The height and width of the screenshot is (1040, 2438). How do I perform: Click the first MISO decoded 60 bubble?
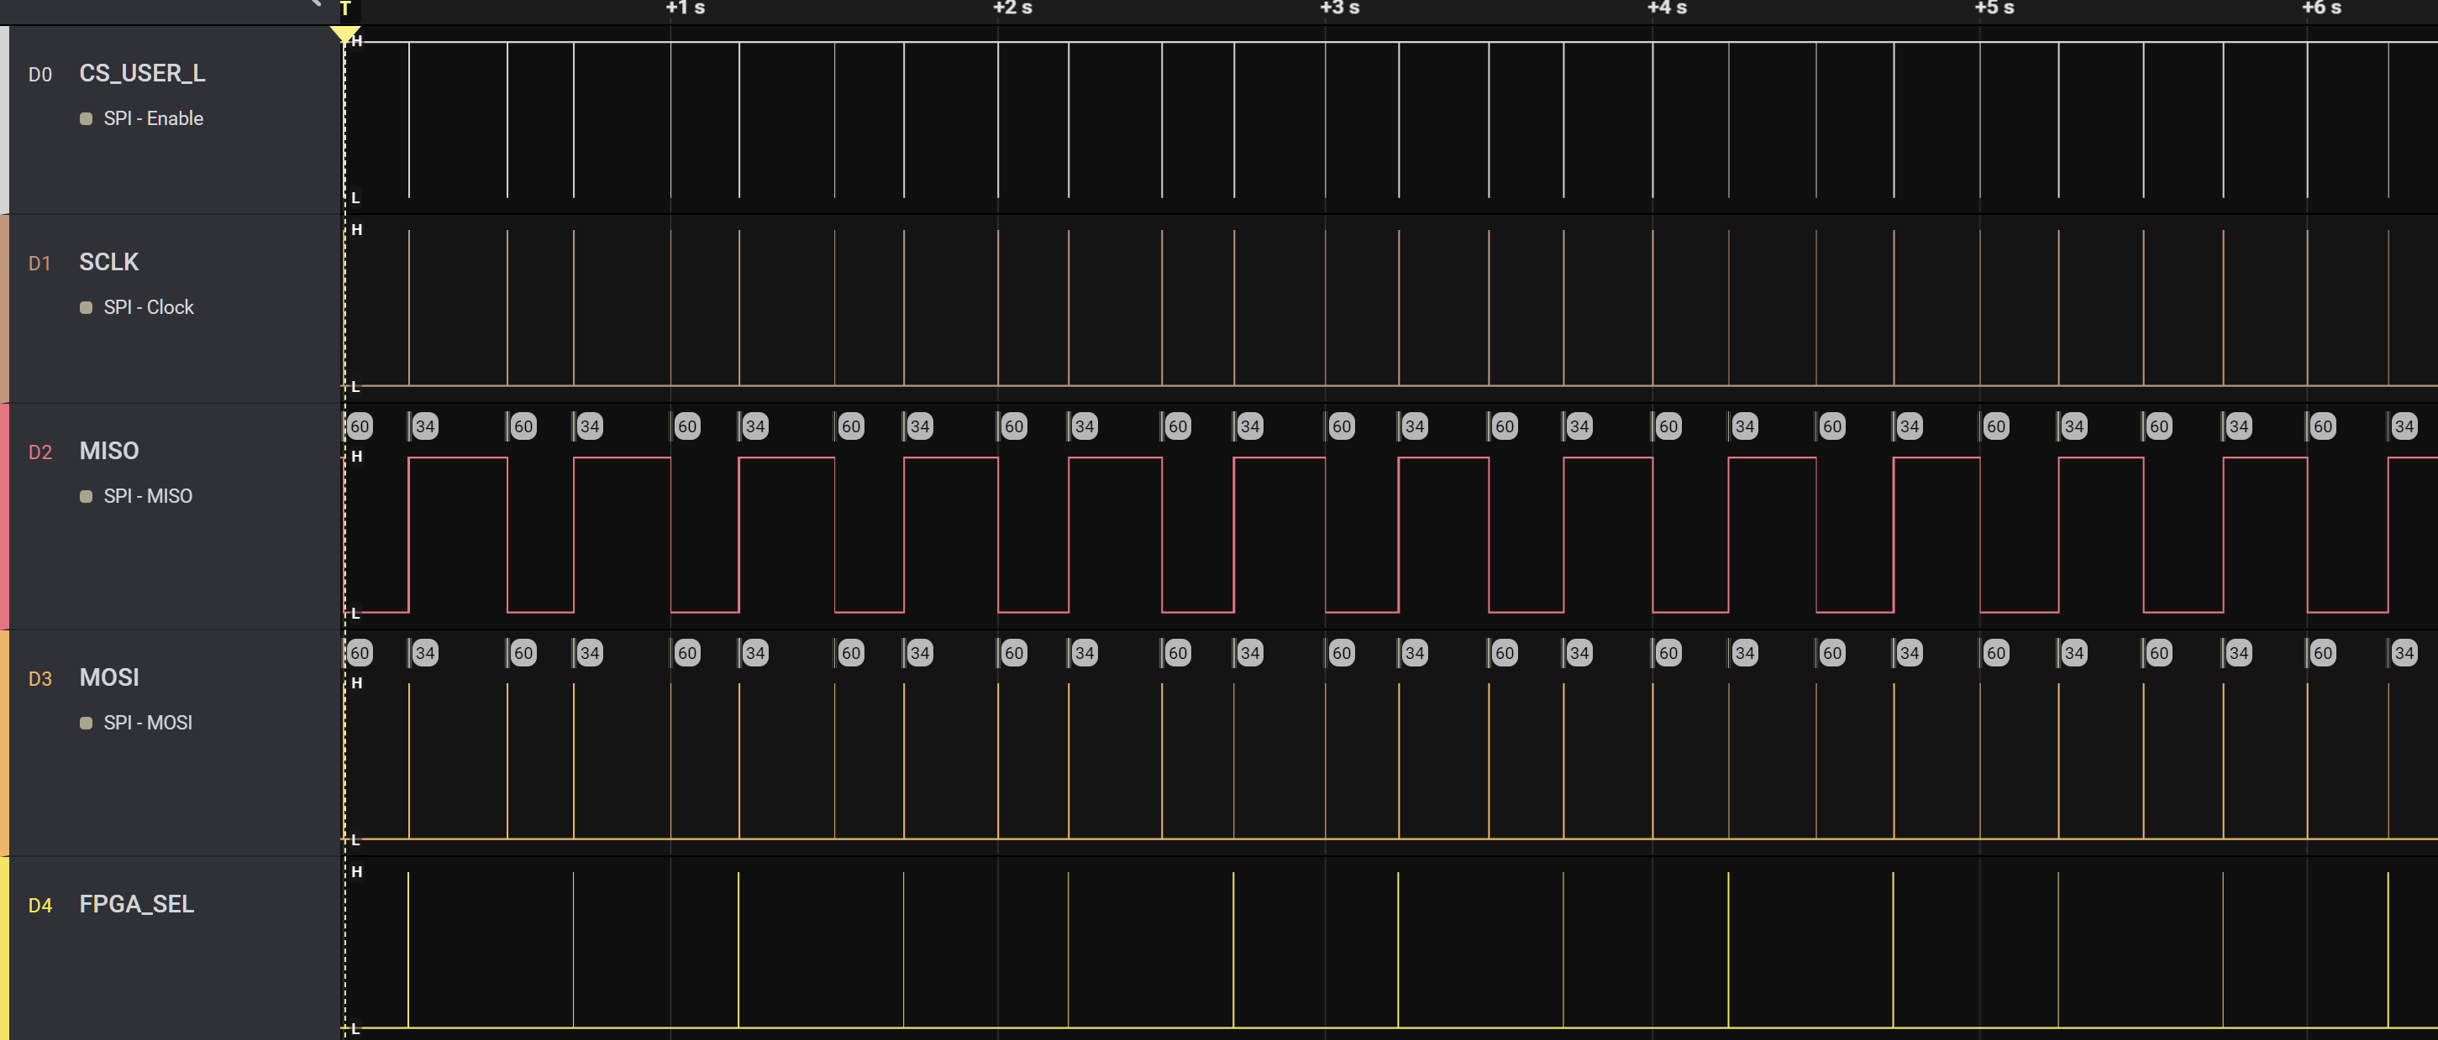[360, 426]
